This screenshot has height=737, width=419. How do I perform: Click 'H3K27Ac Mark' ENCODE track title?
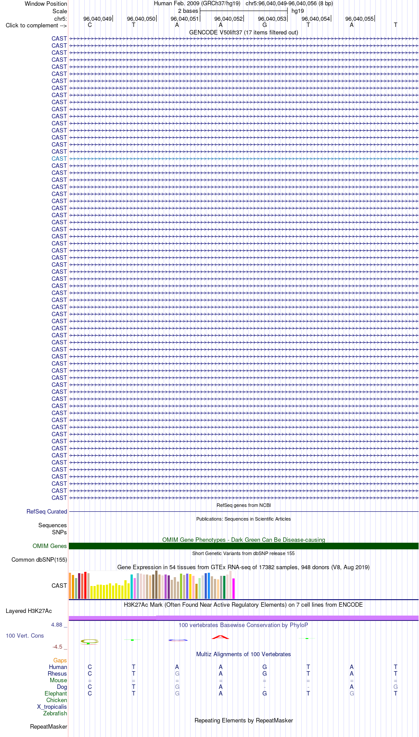coord(243,605)
